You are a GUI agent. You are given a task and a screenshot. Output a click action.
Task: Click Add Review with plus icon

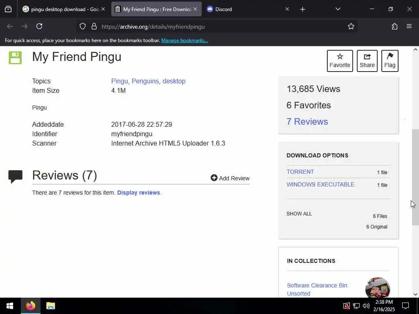[x=230, y=178]
